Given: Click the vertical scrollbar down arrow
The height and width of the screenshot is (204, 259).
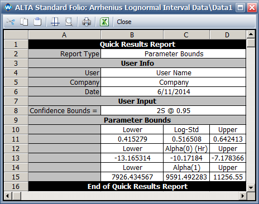Looking at the screenshot, I should tap(251, 187).
